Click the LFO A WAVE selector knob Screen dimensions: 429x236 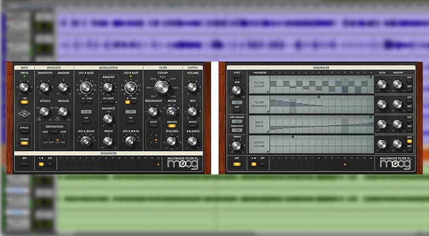[86, 141]
